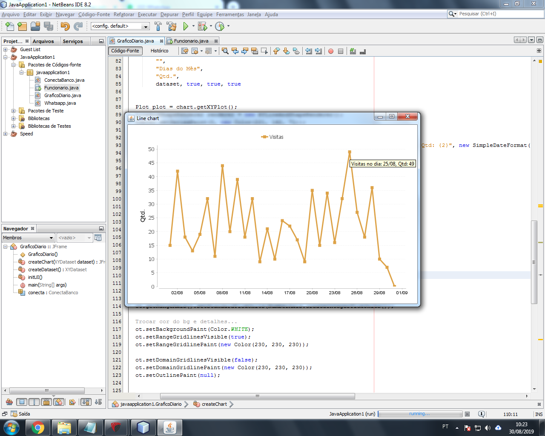This screenshot has height=436, width=545.
Task: Click the Undo arrow in the main toolbar
Action: click(65, 26)
